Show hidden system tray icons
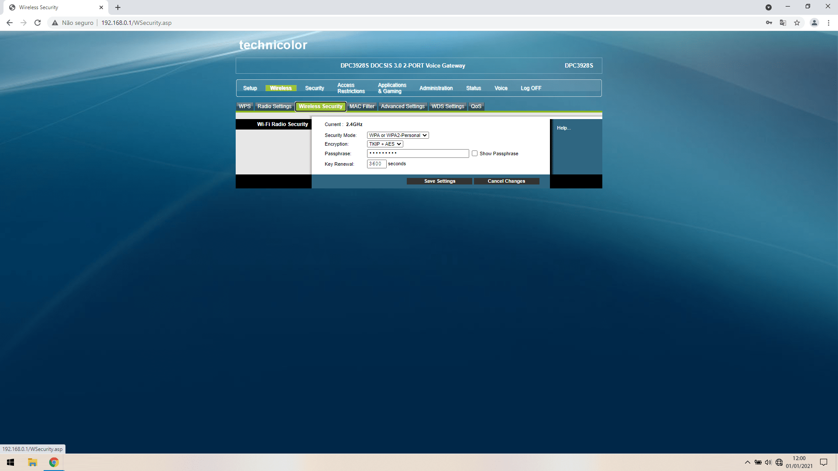The image size is (838, 471). (748, 462)
